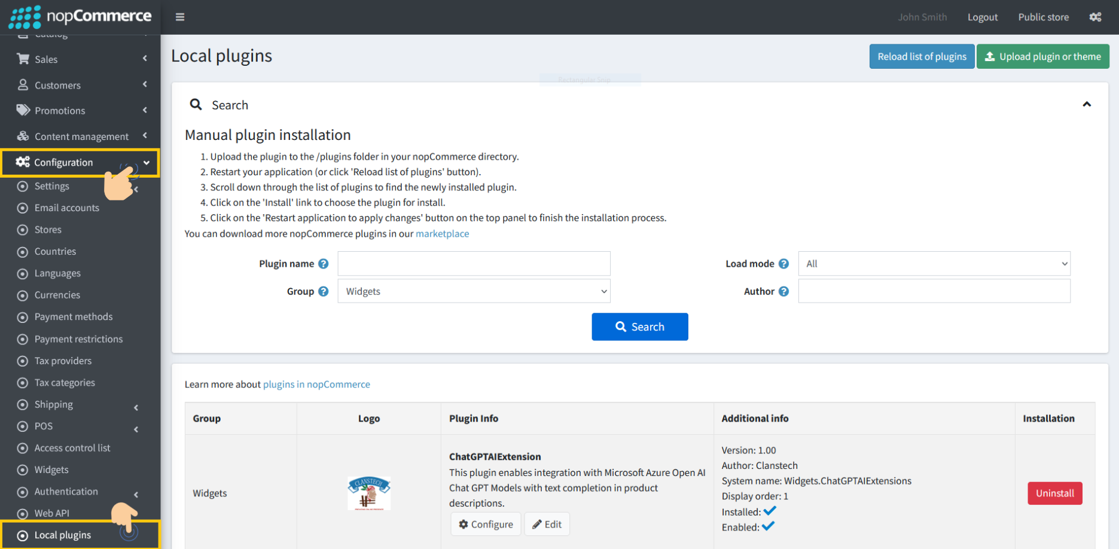
Task: Click the System name Widgets.ChatGPTAIExtensions text
Action: pos(816,481)
